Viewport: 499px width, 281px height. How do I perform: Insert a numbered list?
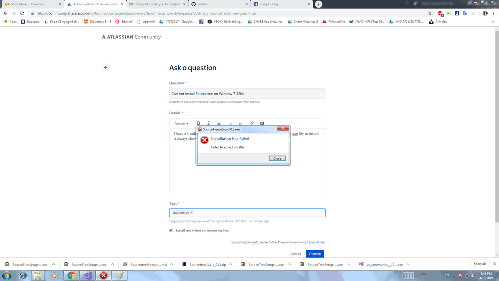pyautogui.click(x=241, y=123)
